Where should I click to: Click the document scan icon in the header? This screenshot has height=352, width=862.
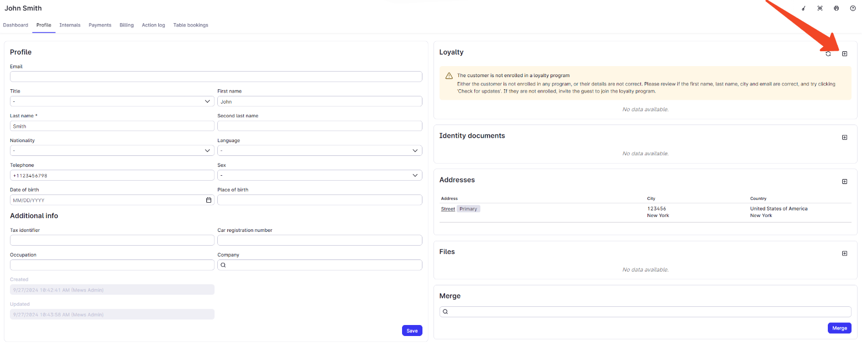click(x=820, y=8)
